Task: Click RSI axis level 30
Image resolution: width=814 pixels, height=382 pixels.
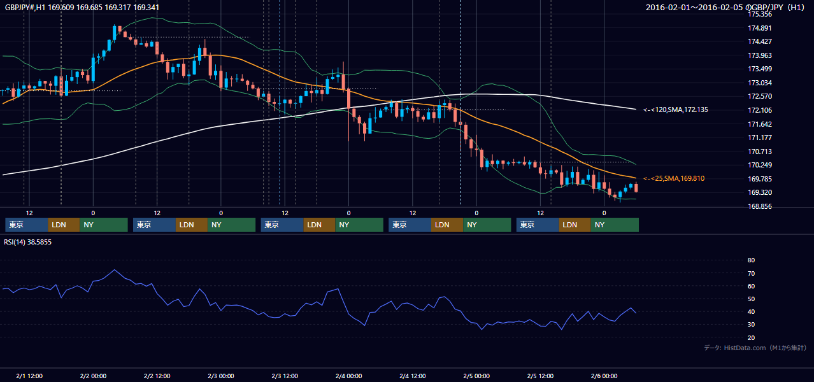Action: pyautogui.click(x=751, y=325)
